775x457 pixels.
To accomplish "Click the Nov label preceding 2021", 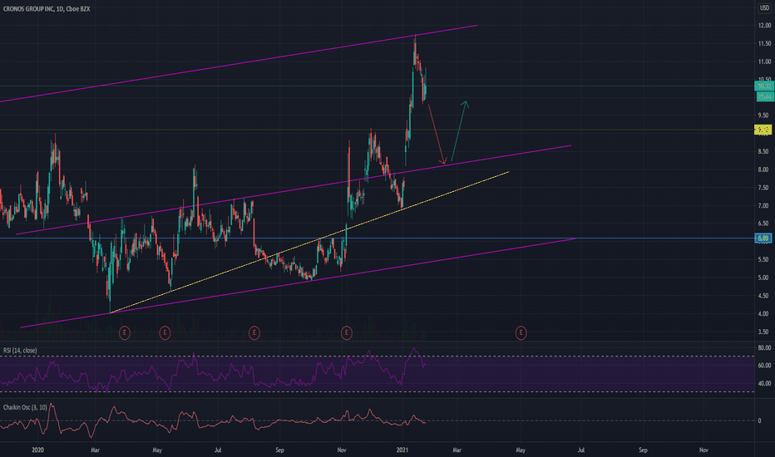I will click(342, 450).
